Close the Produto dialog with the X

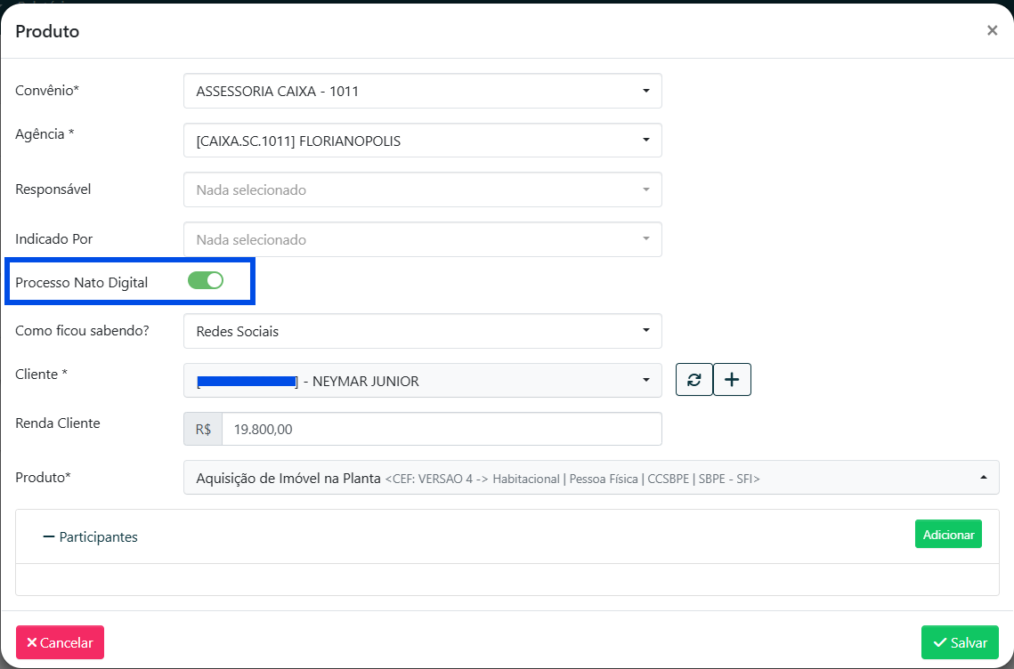[992, 30]
